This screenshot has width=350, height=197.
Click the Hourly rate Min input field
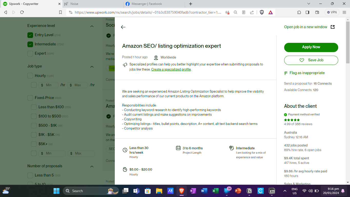tap(48, 85)
